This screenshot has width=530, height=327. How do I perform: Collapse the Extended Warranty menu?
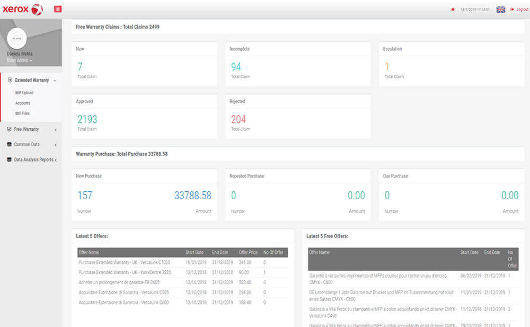tap(55, 81)
